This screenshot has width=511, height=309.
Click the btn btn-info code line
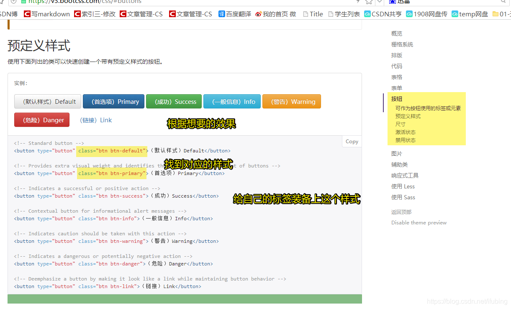(113, 218)
